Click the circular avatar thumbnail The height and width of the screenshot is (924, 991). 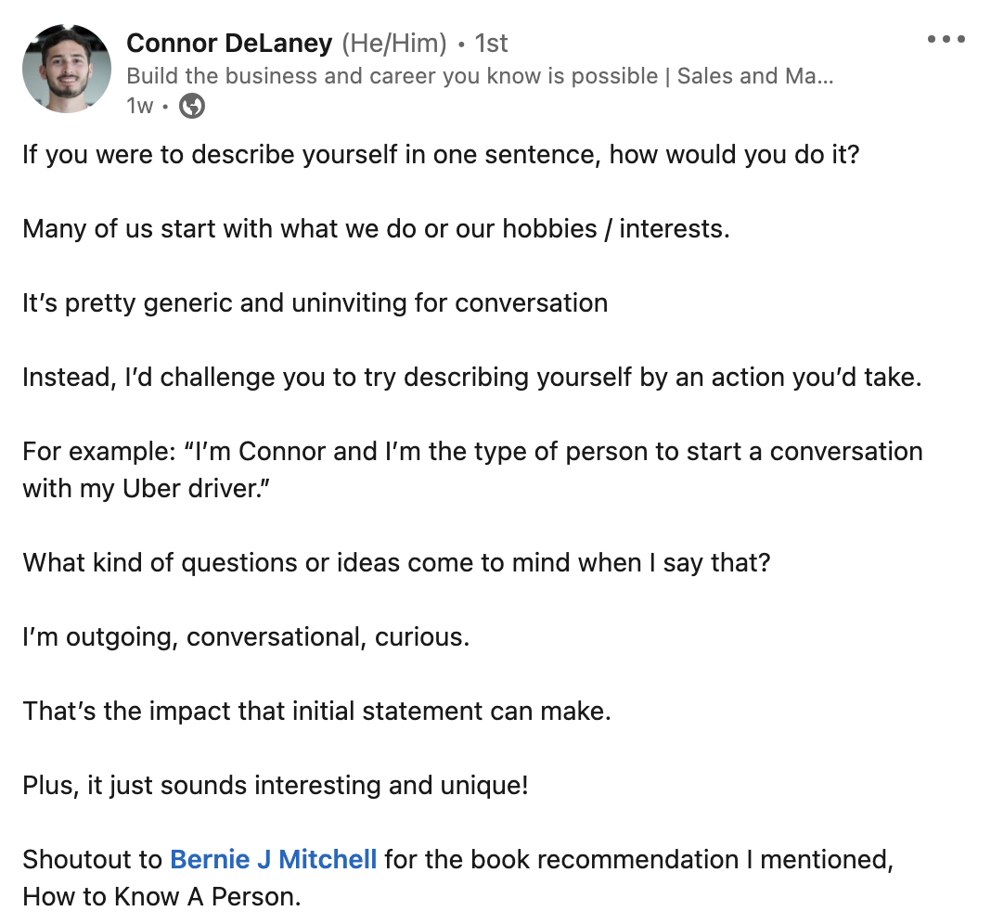coord(66,68)
